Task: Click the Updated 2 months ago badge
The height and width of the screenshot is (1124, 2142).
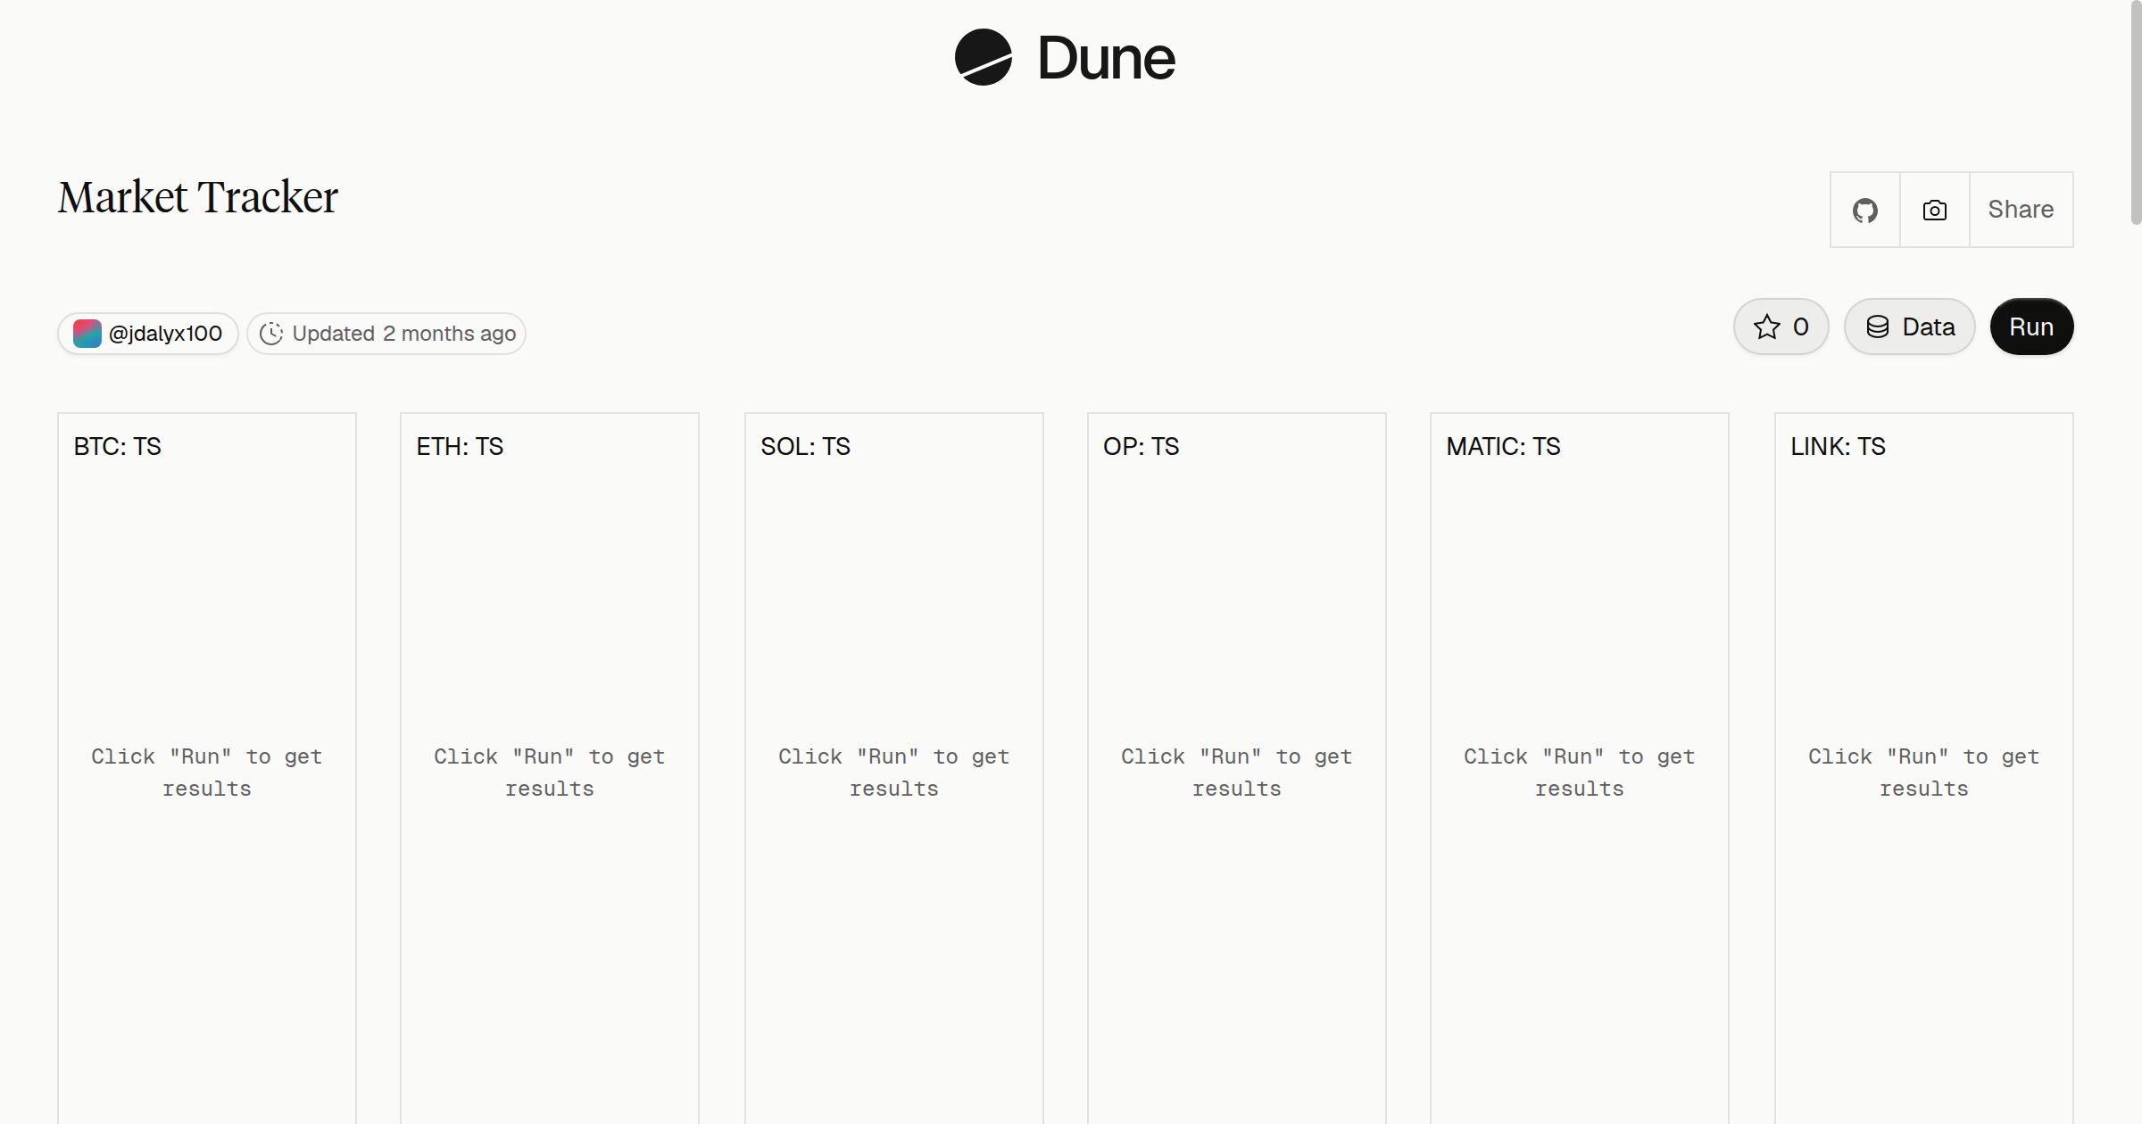Action: pyautogui.click(x=386, y=334)
